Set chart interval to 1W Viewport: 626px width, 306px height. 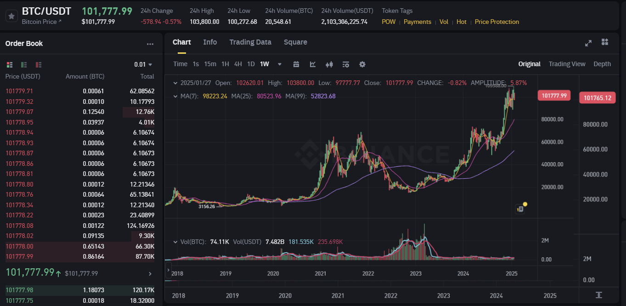click(265, 64)
